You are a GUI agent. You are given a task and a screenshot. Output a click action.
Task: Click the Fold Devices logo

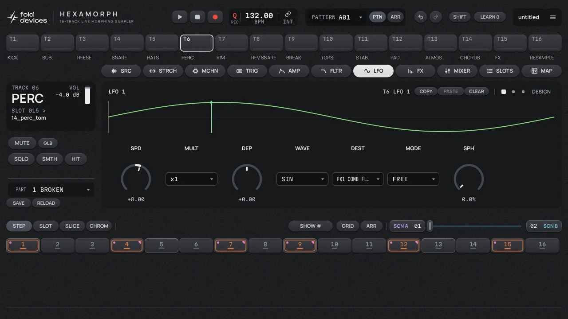click(x=27, y=17)
